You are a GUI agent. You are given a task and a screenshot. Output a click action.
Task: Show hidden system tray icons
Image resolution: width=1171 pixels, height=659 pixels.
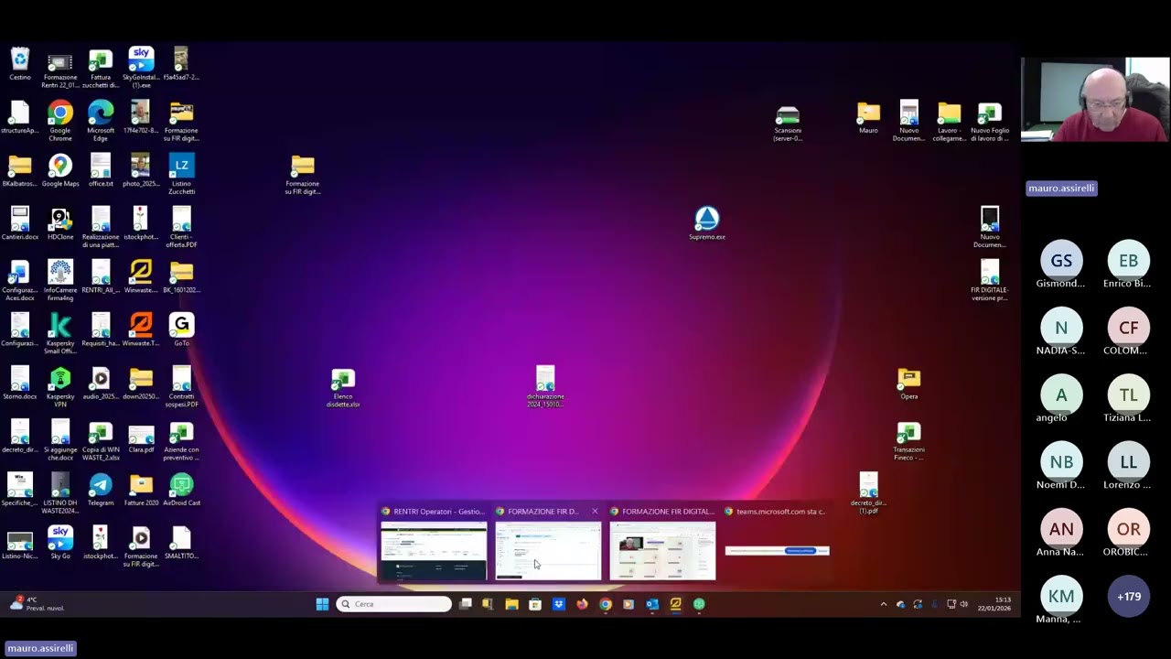click(x=883, y=604)
